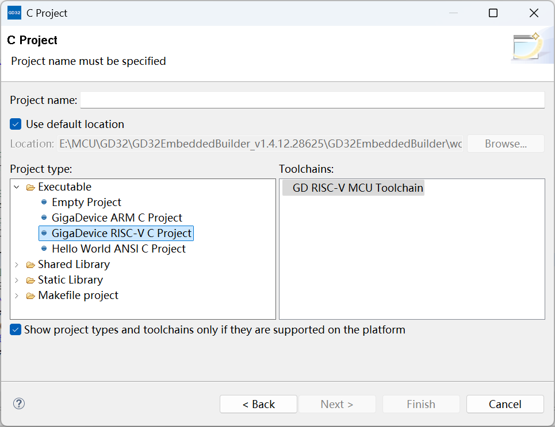Select GD RISC-V MCU Toolchain
Image resolution: width=555 pixels, height=427 pixels.
tap(358, 188)
